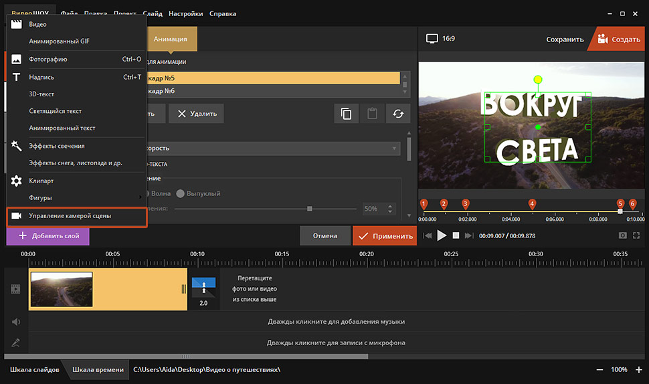Stop the preview playback
The height and width of the screenshot is (384, 649).
tap(456, 235)
